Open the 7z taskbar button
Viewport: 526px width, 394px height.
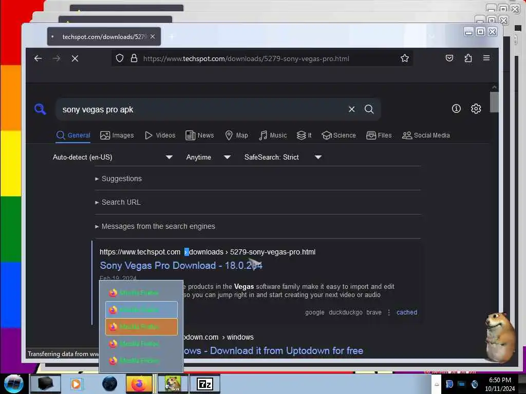pos(204,384)
